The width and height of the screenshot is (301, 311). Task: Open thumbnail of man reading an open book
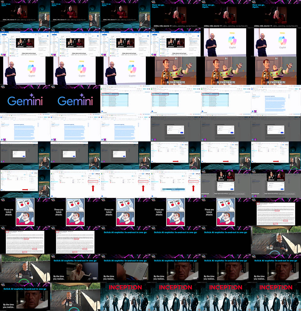pos(75,269)
